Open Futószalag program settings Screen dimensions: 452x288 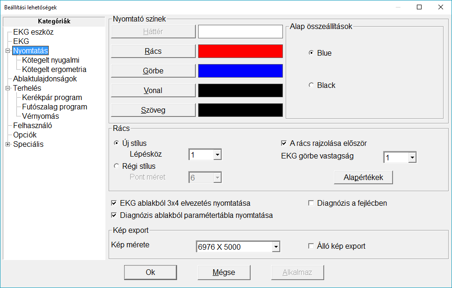pyautogui.click(x=54, y=107)
